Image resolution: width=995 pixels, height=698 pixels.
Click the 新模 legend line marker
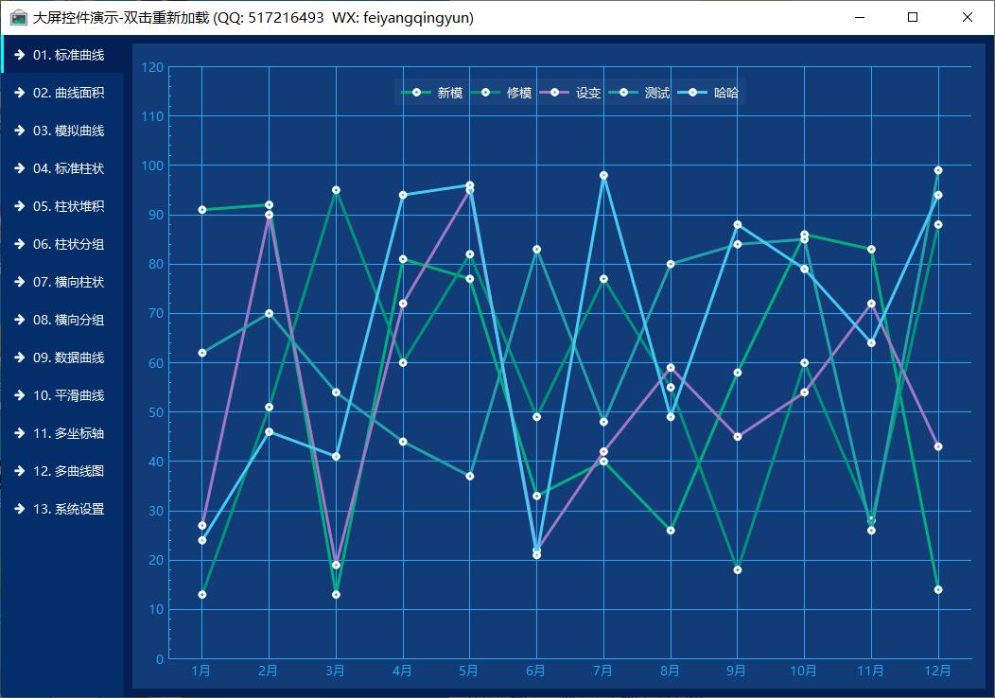415,93
